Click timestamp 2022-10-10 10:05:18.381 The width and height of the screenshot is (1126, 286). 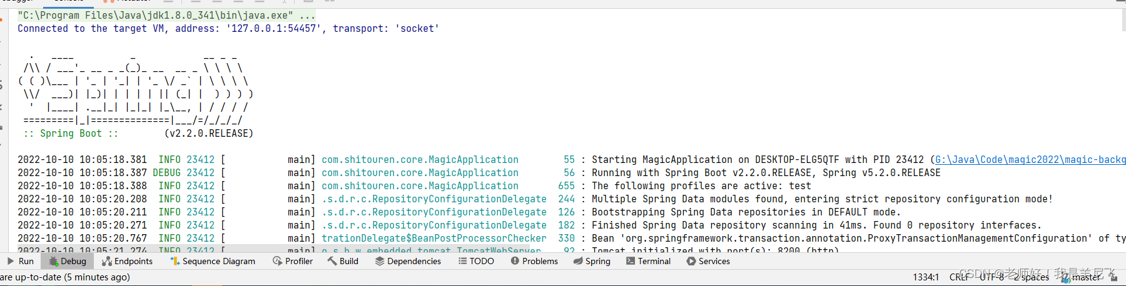(x=82, y=160)
